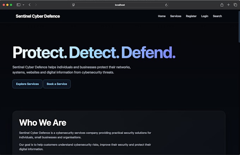Click the Book a Service button

pos(57,84)
